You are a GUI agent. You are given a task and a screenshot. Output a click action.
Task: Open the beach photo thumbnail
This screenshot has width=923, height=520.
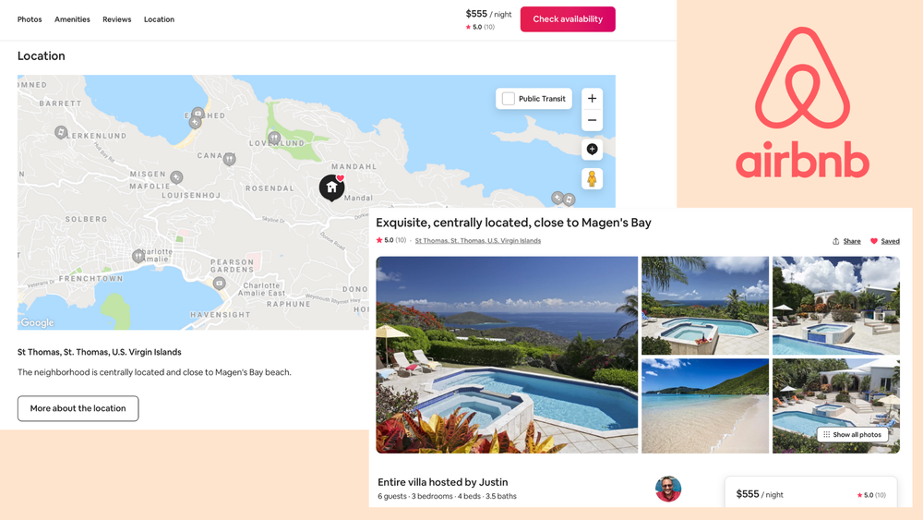(x=705, y=405)
